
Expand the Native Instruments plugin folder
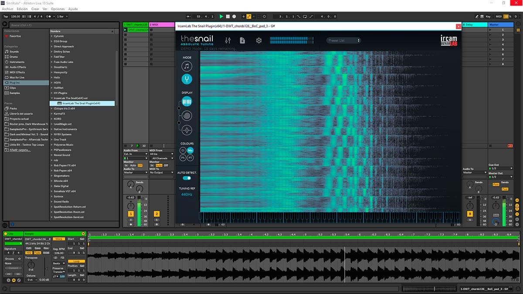(x=51, y=129)
